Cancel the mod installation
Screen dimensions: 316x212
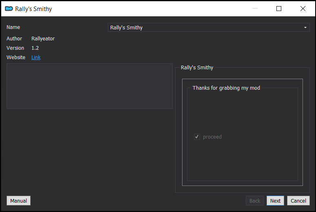(298, 201)
